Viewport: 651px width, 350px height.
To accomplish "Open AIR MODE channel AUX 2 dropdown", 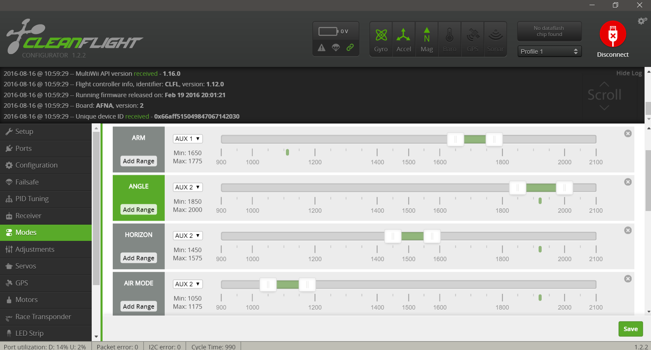I will click(x=188, y=284).
